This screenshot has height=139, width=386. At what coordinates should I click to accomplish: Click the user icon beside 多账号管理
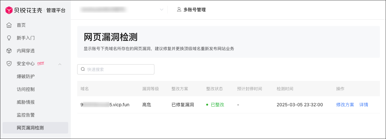(179, 10)
